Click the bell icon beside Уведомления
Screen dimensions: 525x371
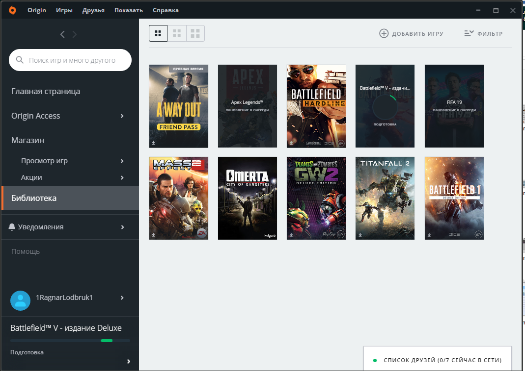tap(12, 227)
